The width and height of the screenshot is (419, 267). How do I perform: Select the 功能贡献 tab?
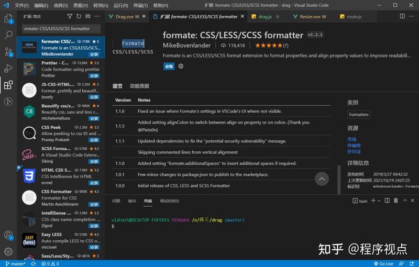click(x=139, y=86)
